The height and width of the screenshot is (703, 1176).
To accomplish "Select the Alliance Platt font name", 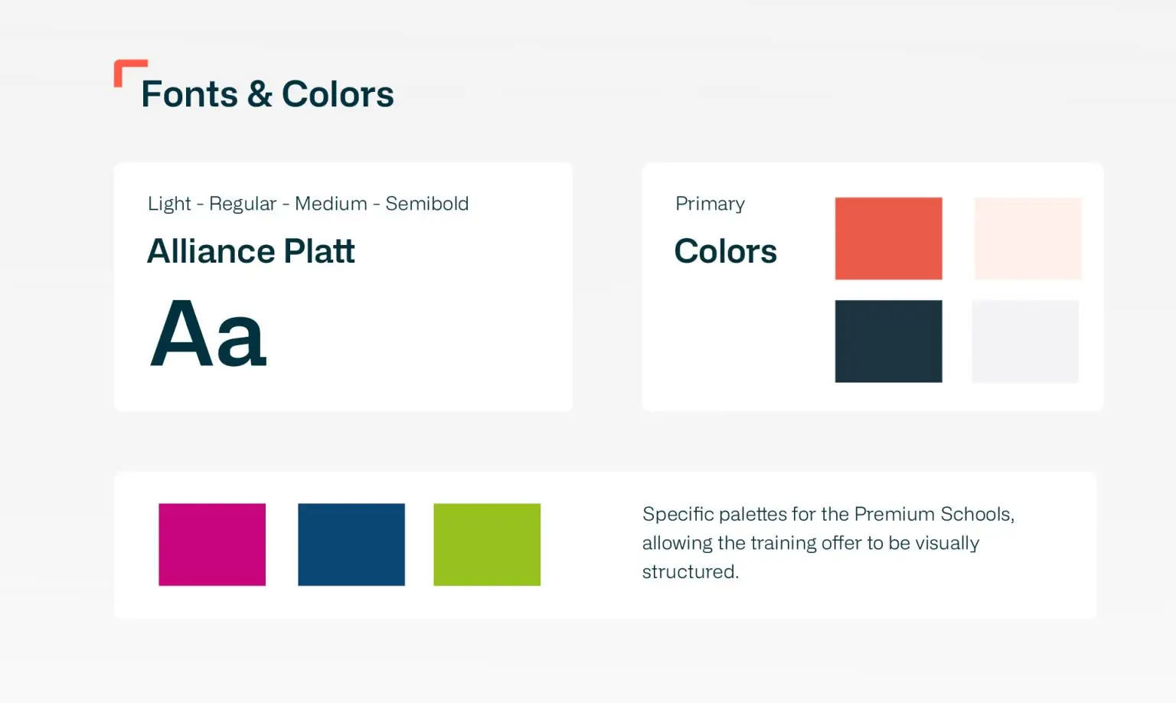I will pos(250,251).
